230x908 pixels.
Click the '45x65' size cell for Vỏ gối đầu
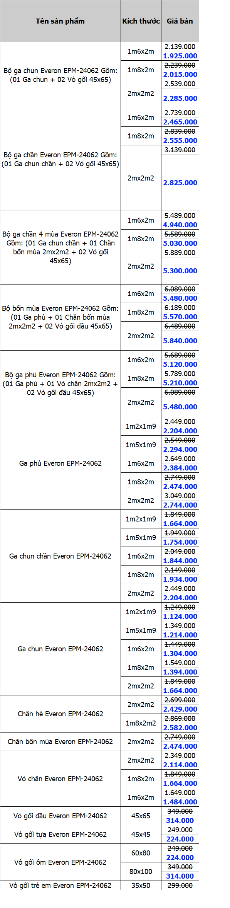[x=141, y=816]
